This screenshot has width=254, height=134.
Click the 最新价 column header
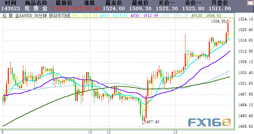coord(64,3)
